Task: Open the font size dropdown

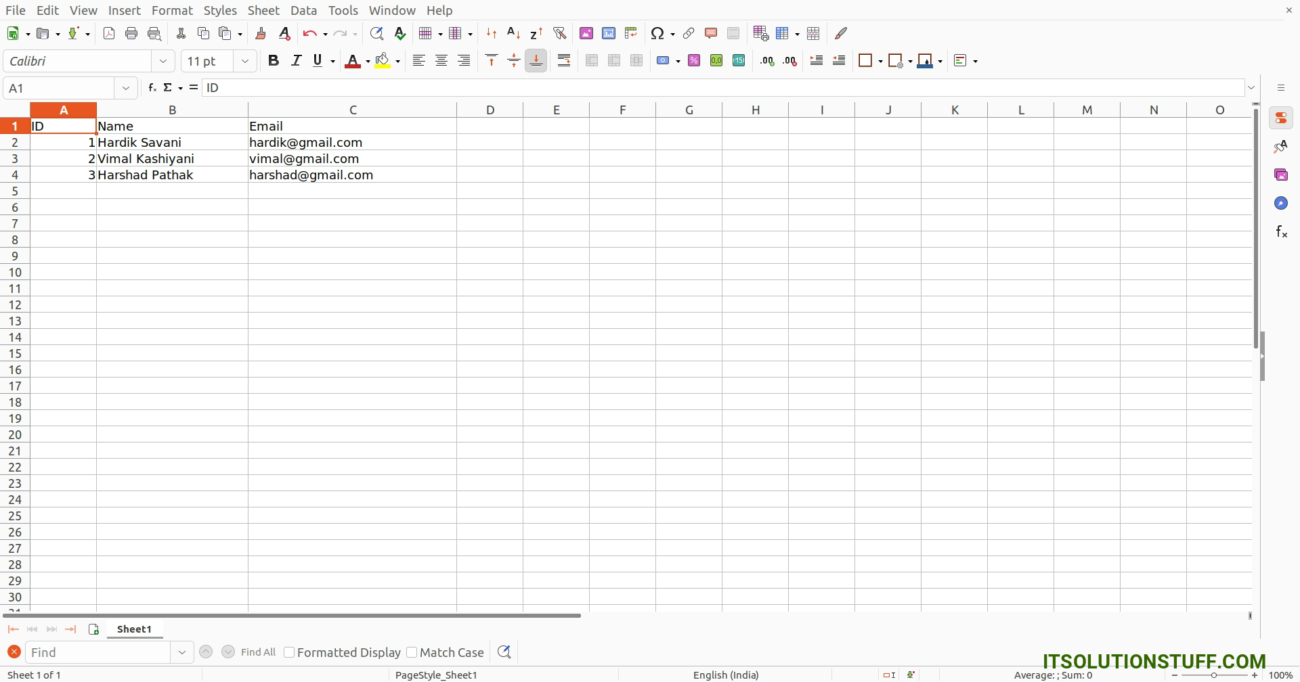Action: click(244, 61)
